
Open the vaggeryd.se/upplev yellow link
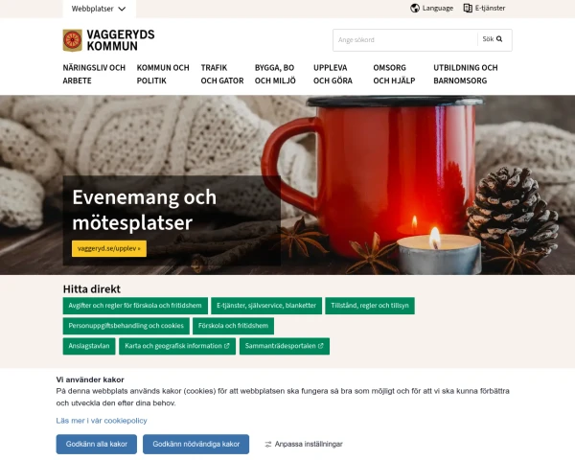(109, 249)
